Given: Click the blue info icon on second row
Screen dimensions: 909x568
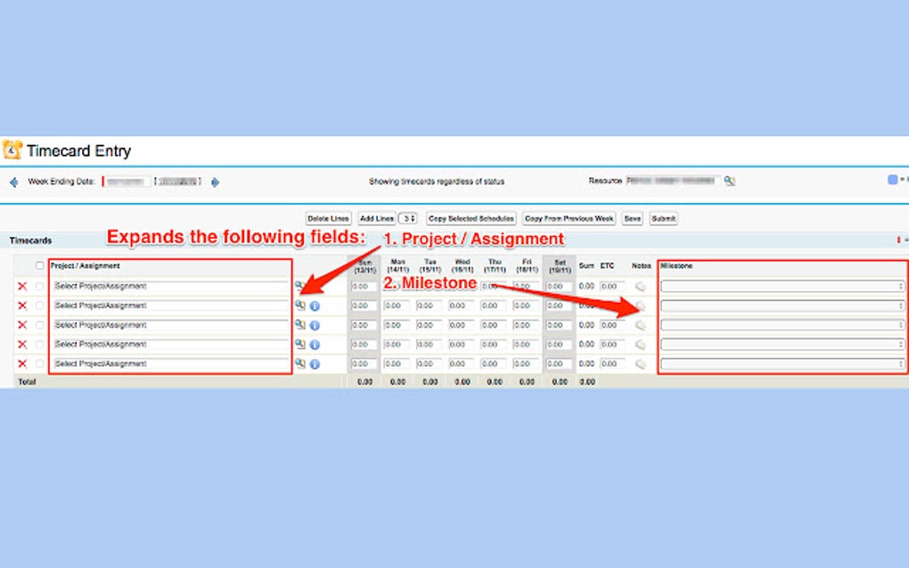Looking at the screenshot, I should click(315, 304).
